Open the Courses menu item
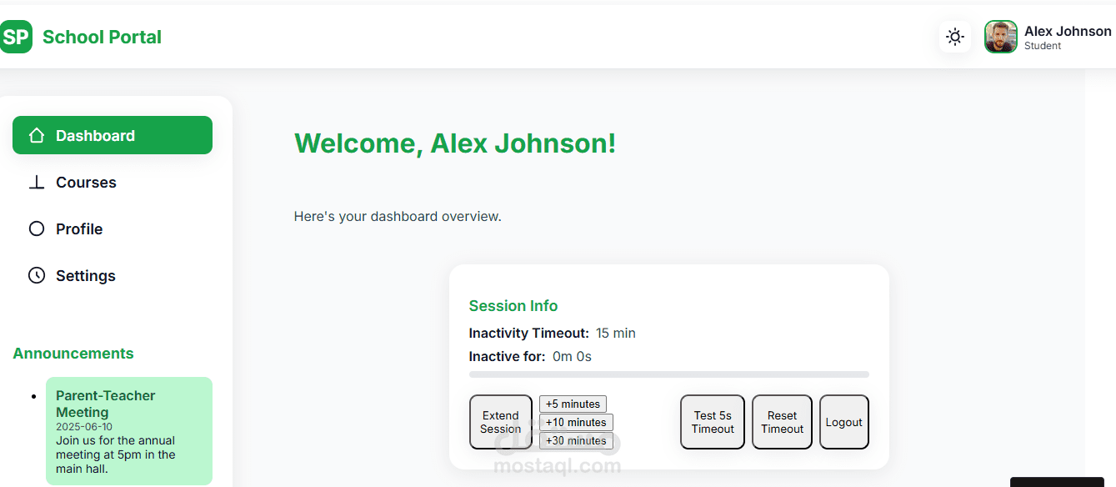This screenshot has width=1116, height=487. 86,183
